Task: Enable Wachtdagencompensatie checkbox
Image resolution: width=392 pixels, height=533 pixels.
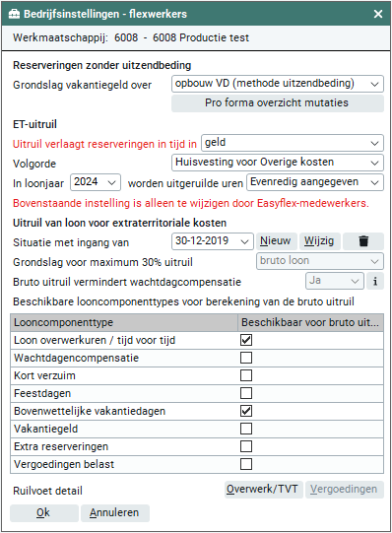Action: (246, 358)
